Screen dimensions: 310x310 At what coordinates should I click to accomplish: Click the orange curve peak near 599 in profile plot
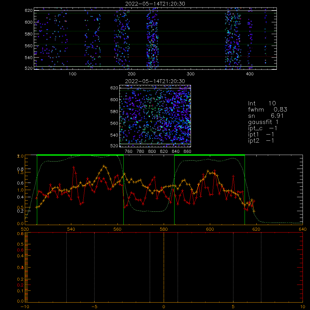pyautogui.click(x=208, y=170)
